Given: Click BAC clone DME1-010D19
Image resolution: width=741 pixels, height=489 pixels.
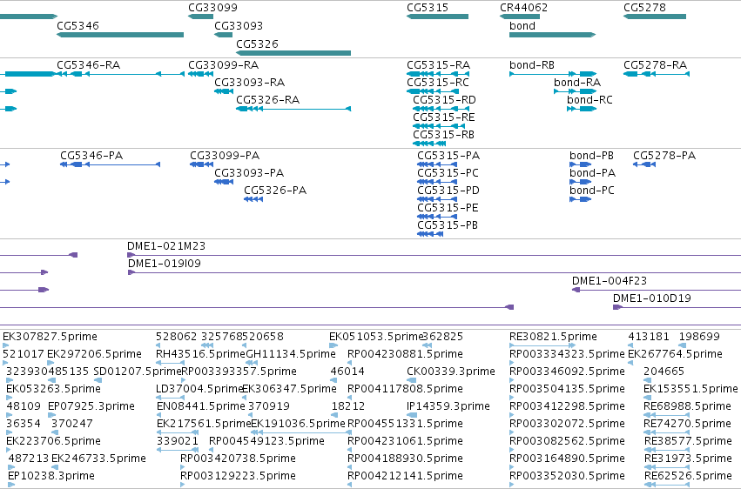Looking at the screenshot, I should pos(677,307).
